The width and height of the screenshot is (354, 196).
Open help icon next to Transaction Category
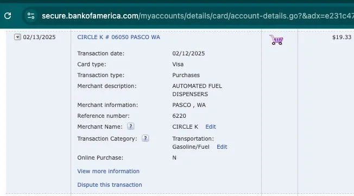click(145, 138)
